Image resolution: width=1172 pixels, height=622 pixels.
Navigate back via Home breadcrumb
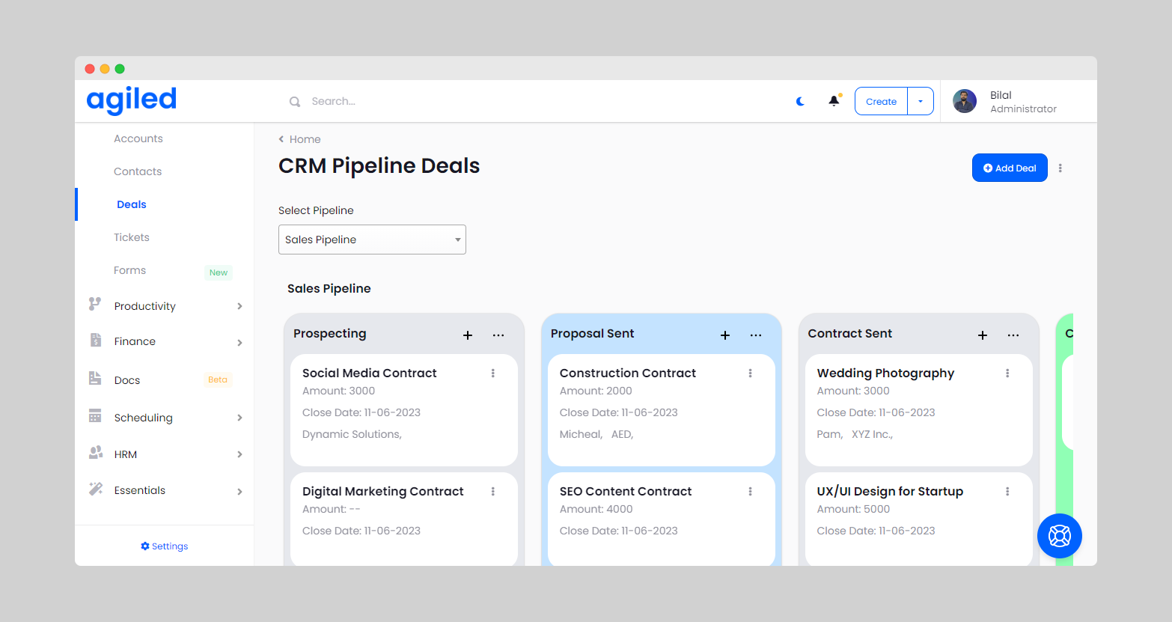[299, 139]
